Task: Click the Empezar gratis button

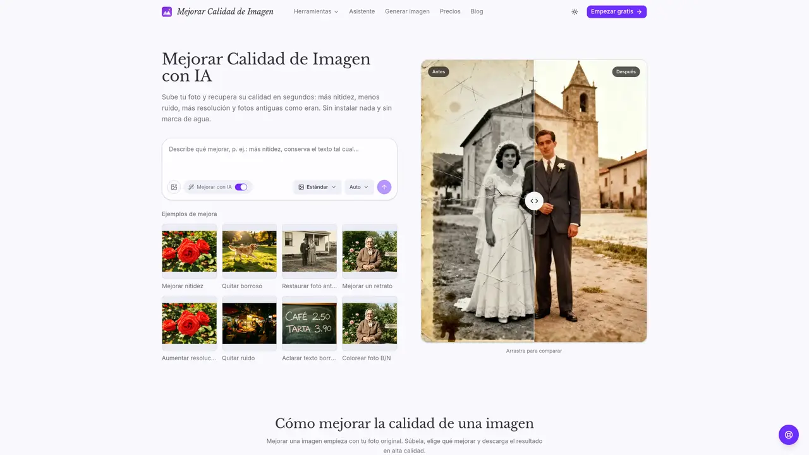Action: pyautogui.click(x=616, y=11)
